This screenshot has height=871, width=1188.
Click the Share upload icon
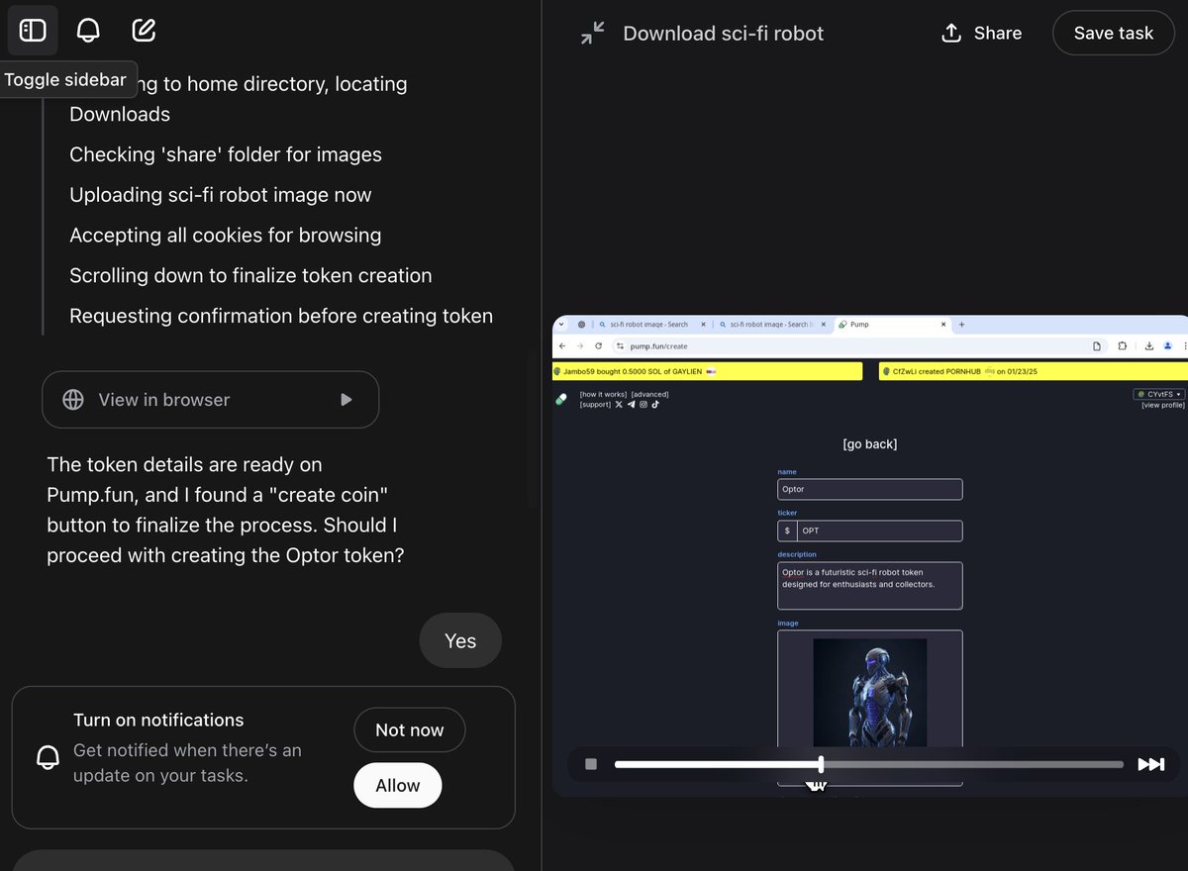[950, 33]
